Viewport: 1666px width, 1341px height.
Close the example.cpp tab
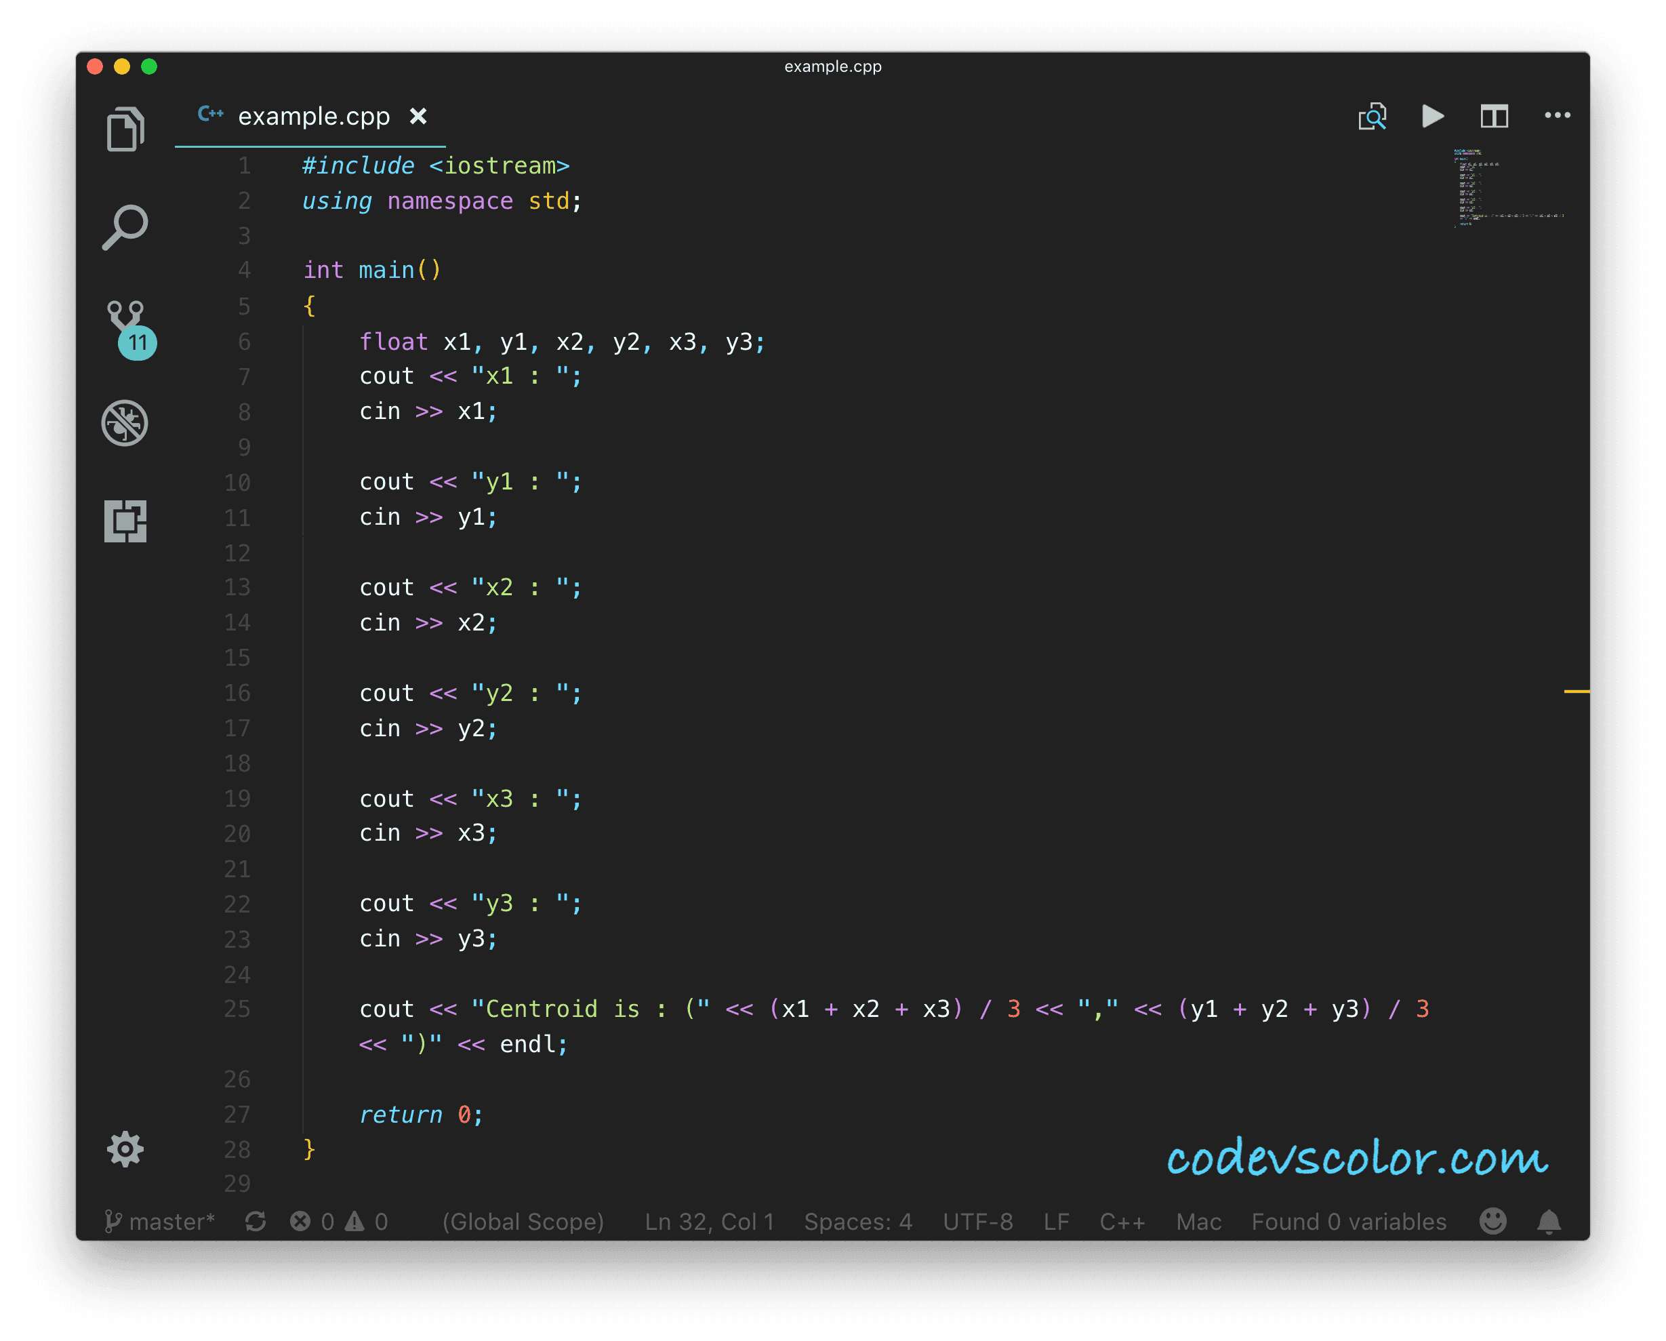tap(418, 116)
